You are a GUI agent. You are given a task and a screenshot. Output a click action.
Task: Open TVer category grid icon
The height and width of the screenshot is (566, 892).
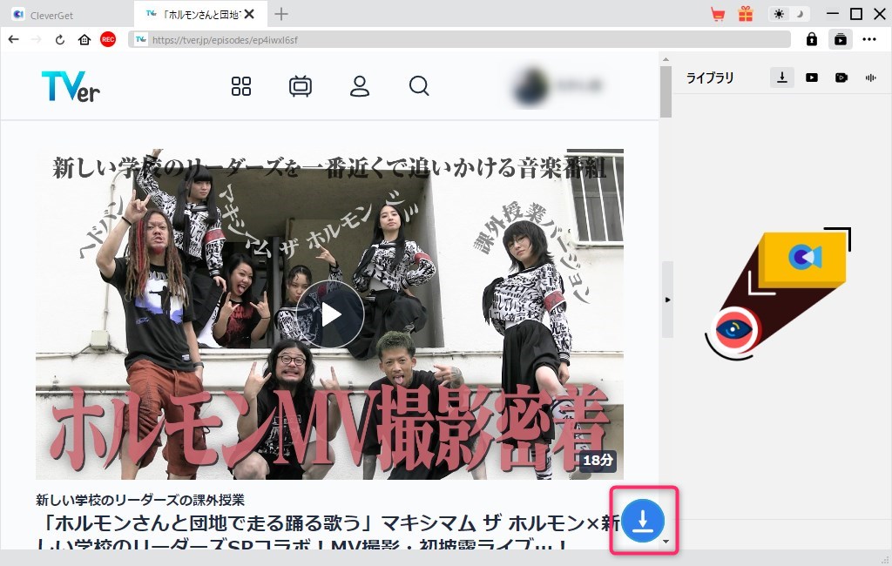(241, 85)
